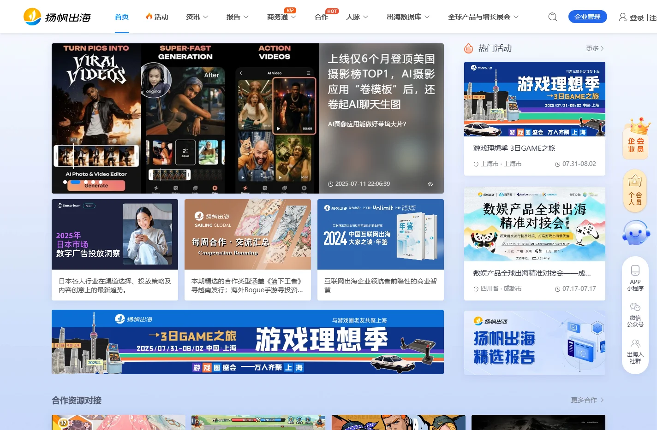Click clock icon beside 07.17-07.17
This screenshot has width=657, height=430.
pyautogui.click(x=557, y=289)
